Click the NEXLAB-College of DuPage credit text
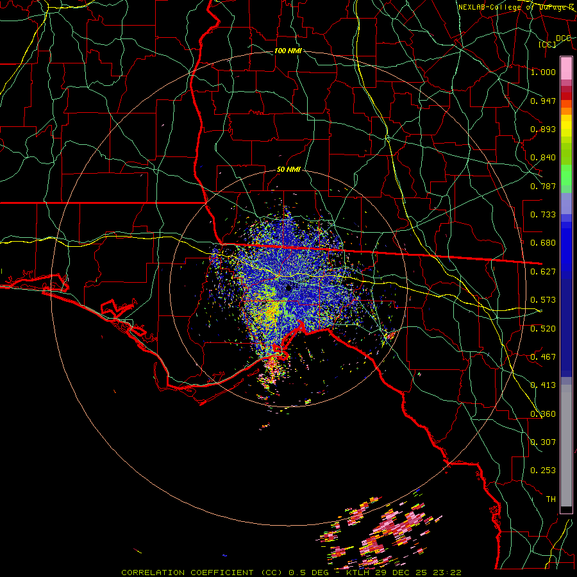The height and width of the screenshot is (577, 577). click(516, 7)
